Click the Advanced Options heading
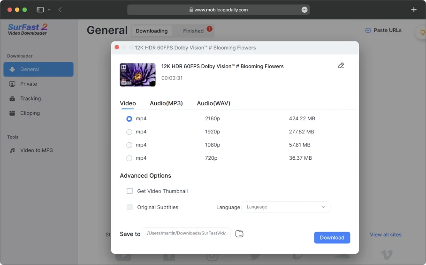 pos(145,176)
